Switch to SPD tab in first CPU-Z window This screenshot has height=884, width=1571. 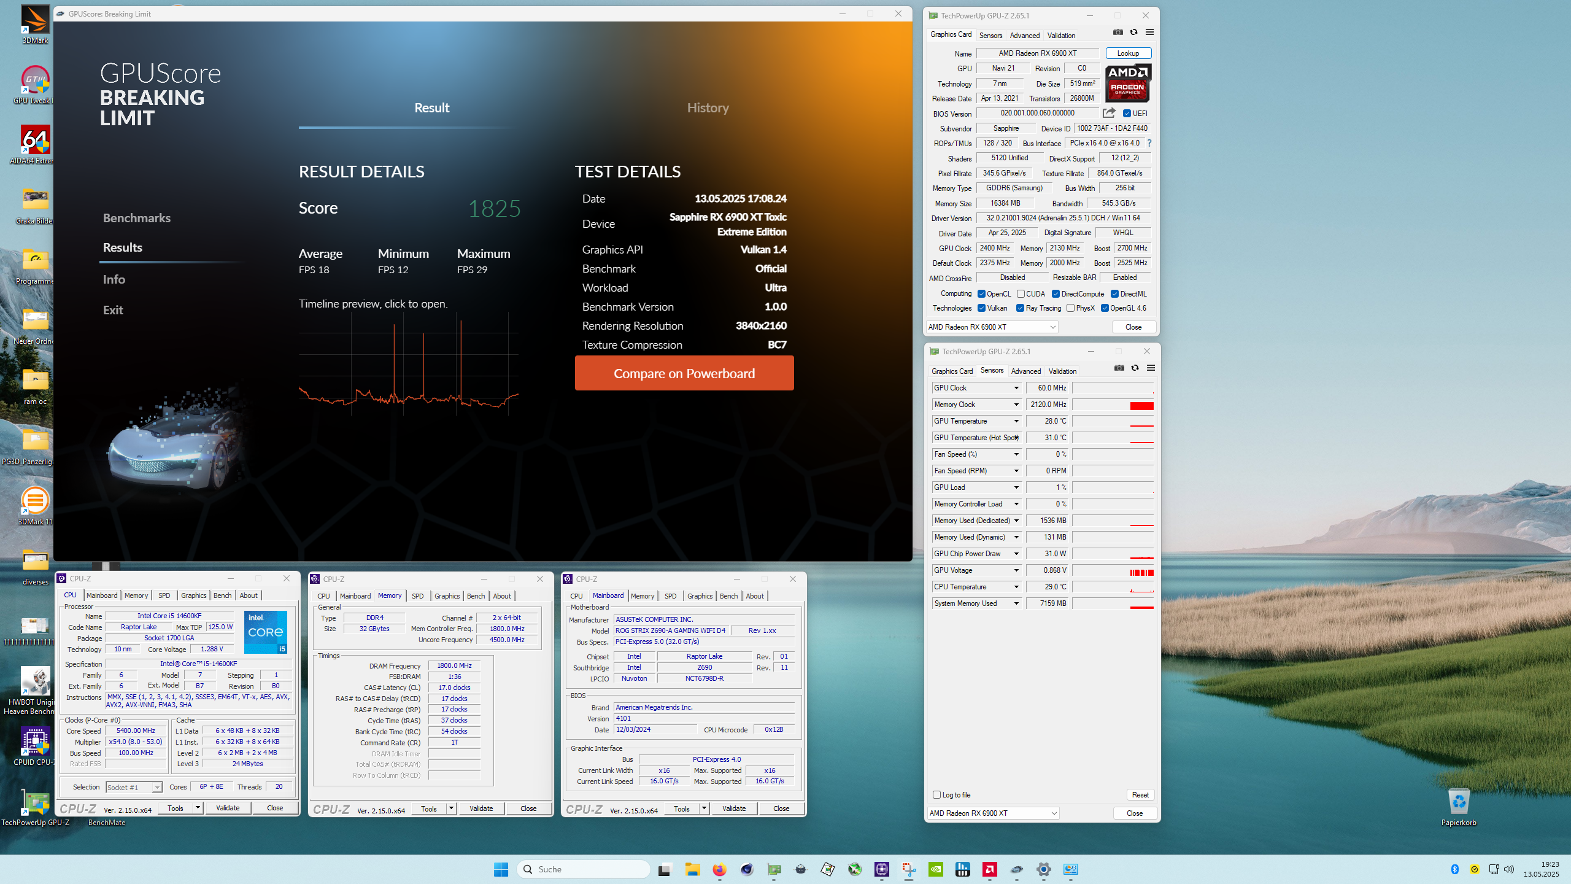[164, 595]
